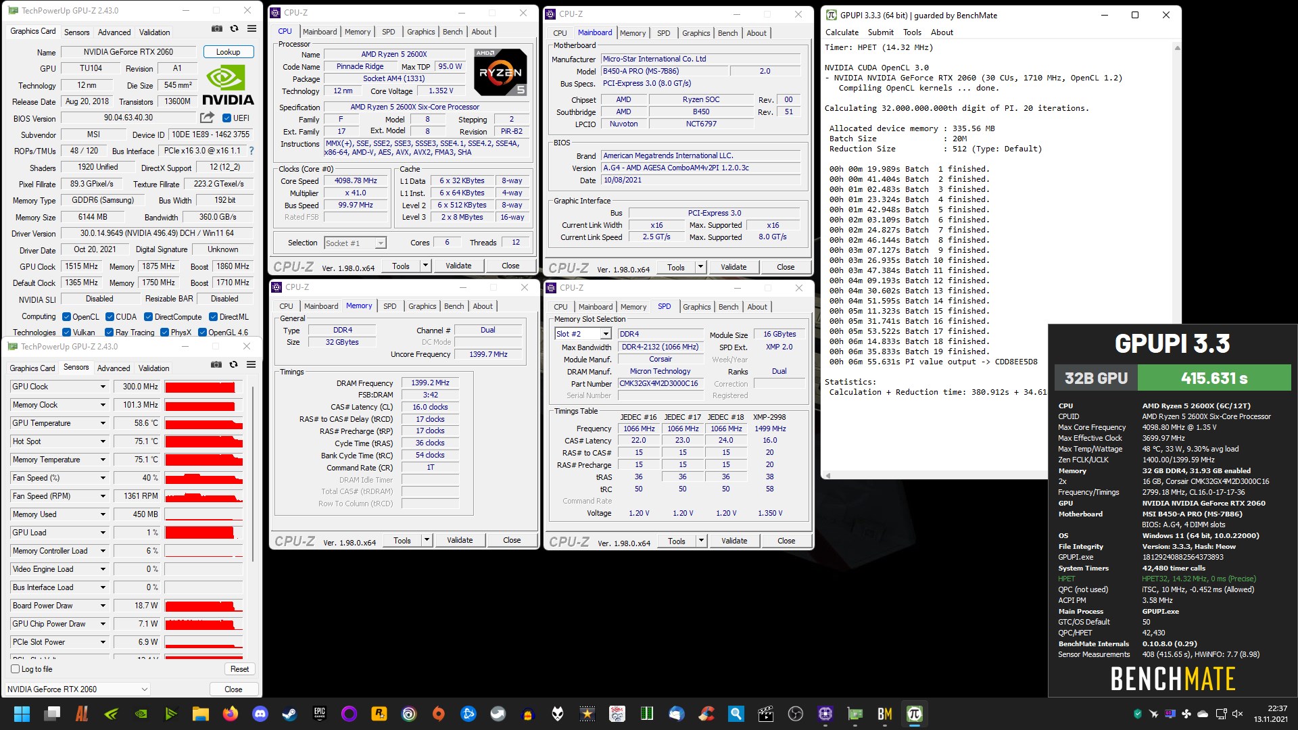The image size is (1298, 730).
Task: Enable the Log to file checkbox
Action: click(16, 669)
